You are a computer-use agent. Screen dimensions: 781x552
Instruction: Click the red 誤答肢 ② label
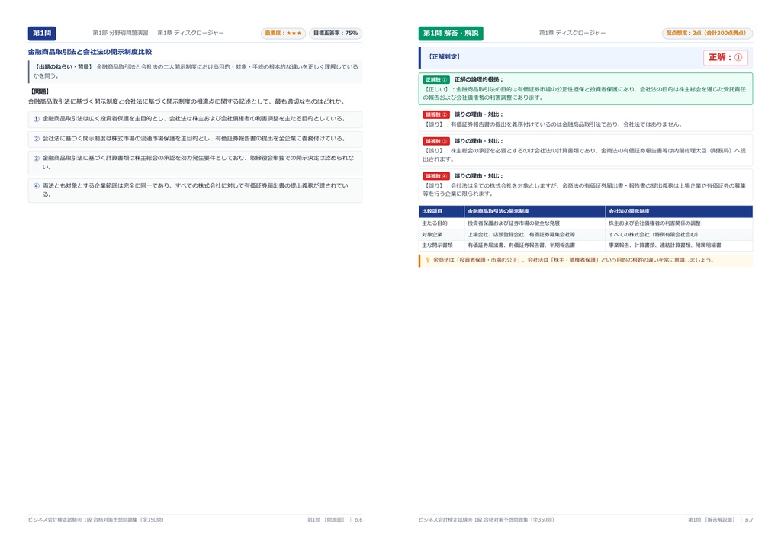coord(436,114)
